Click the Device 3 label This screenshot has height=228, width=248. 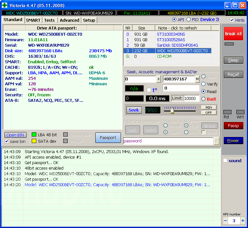coord(209,19)
